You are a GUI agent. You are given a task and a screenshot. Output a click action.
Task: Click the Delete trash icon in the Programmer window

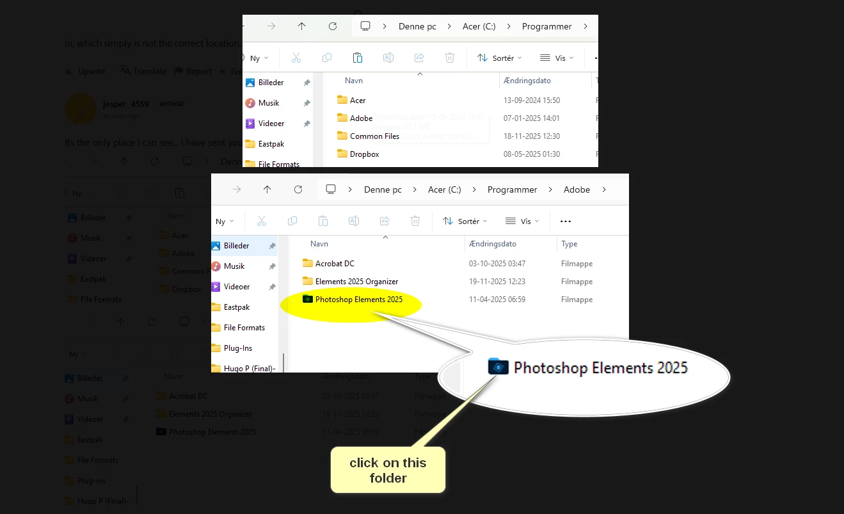tap(450, 58)
